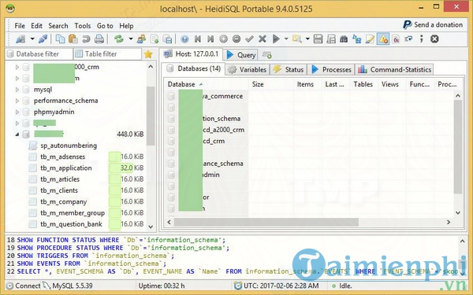
Task: Open the File menu
Action: pos(20,26)
